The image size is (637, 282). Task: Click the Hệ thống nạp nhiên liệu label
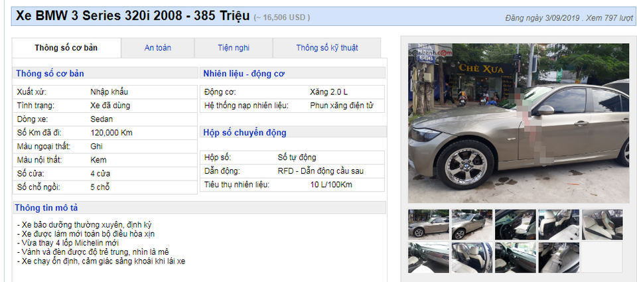246,106
